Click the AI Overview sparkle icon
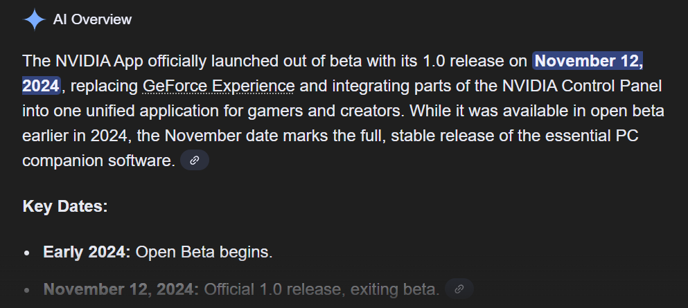Screen dimensions: 688x308 tap(35, 20)
